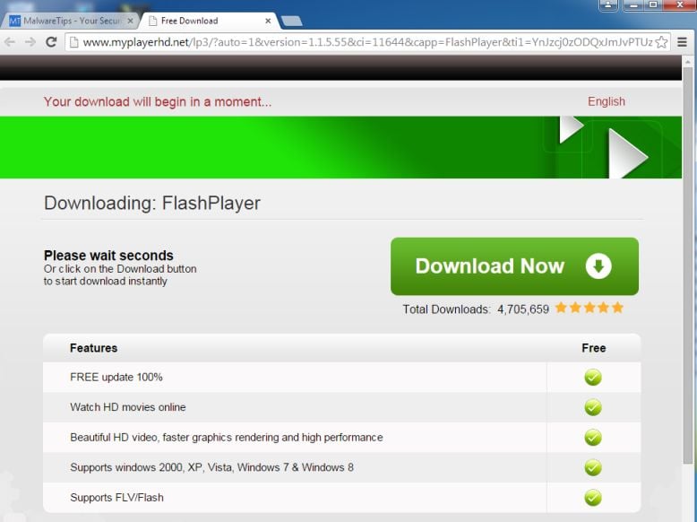Maximize the Chrome window
Viewport: 697px width, 522px height.
coord(653,5)
